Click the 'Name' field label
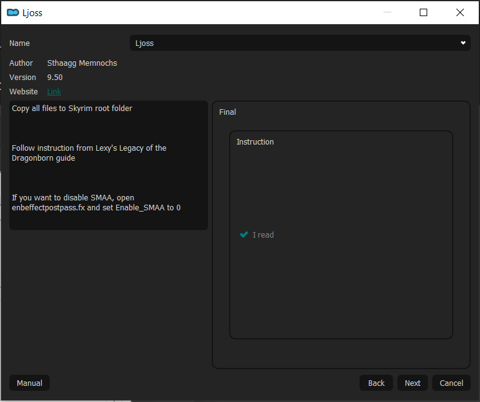This screenshot has height=402, width=480. (19, 43)
